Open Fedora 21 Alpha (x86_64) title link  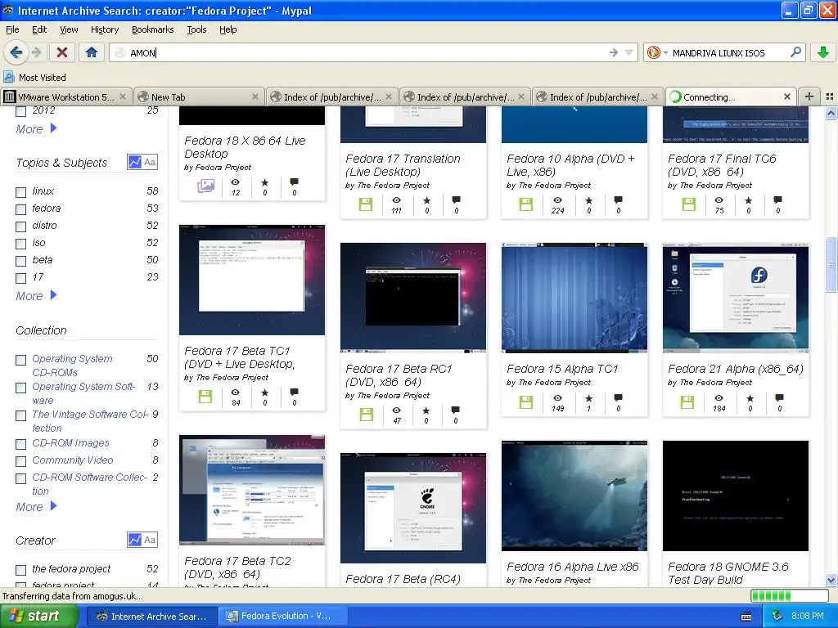click(x=736, y=369)
